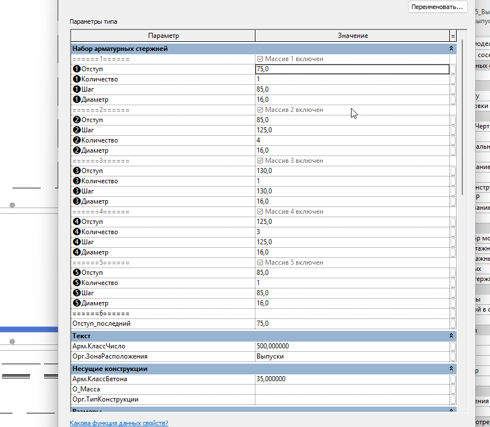Edit array 1 Отступ value 75,0
Screen dimensions: 490x427
[x=352, y=69]
